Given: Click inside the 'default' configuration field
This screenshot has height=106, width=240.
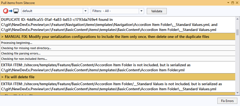Looking at the screenshot, I should (x=52, y=11).
